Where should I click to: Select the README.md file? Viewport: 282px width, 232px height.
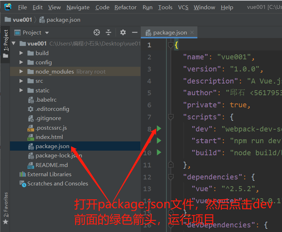tap(75, 165)
